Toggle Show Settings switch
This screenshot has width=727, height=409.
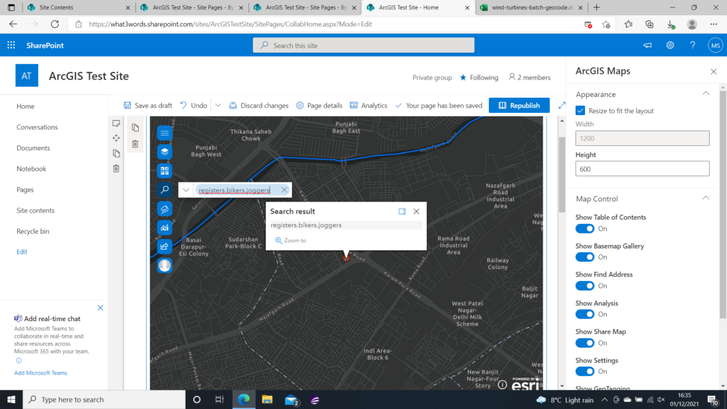coord(585,371)
